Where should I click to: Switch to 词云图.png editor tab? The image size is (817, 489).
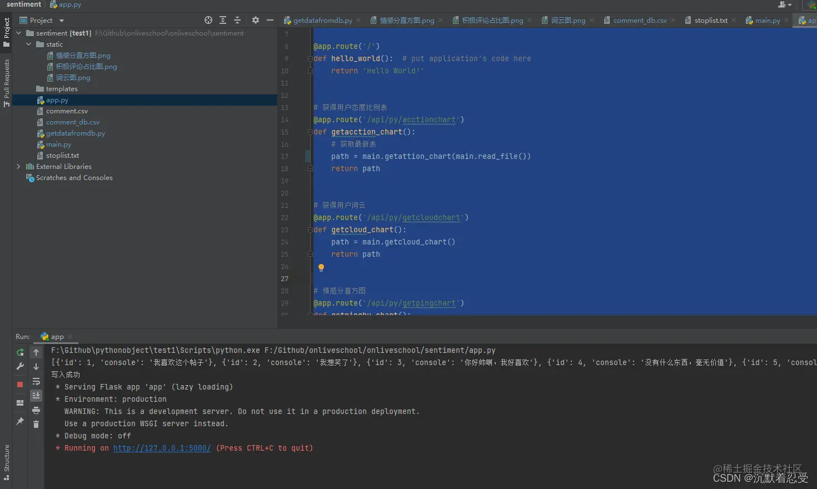(568, 21)
